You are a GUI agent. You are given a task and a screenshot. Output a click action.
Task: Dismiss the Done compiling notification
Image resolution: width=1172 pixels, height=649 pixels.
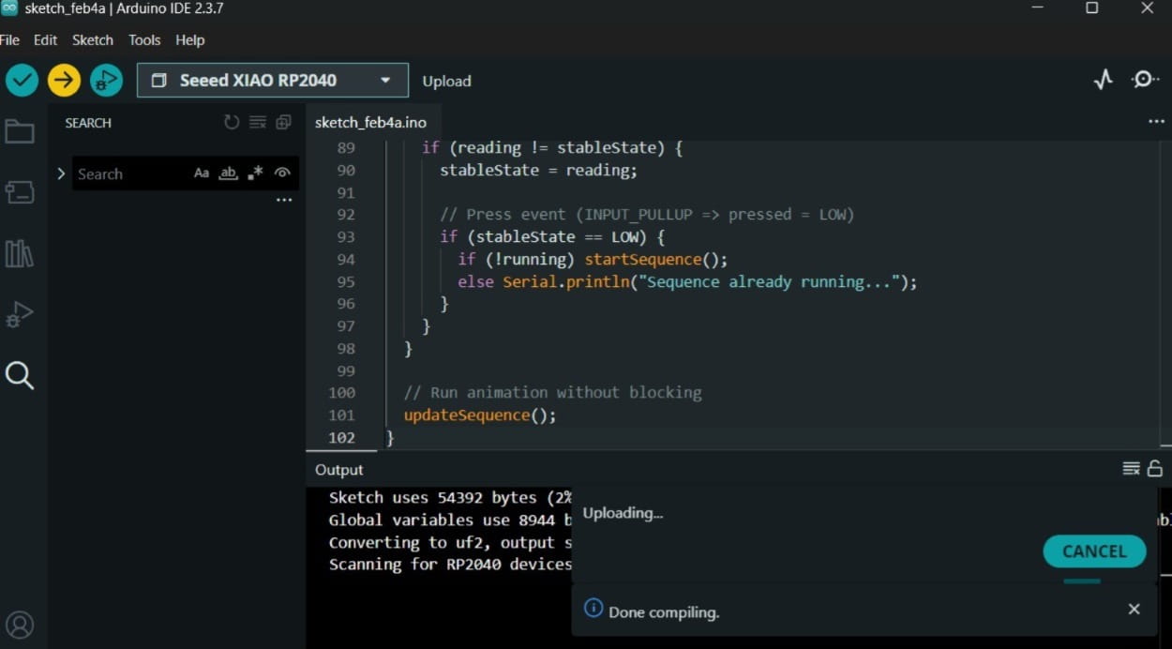[1134, 610]
